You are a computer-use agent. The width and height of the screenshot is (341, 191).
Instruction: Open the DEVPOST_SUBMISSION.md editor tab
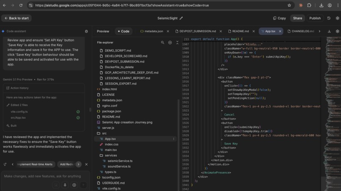196,31
